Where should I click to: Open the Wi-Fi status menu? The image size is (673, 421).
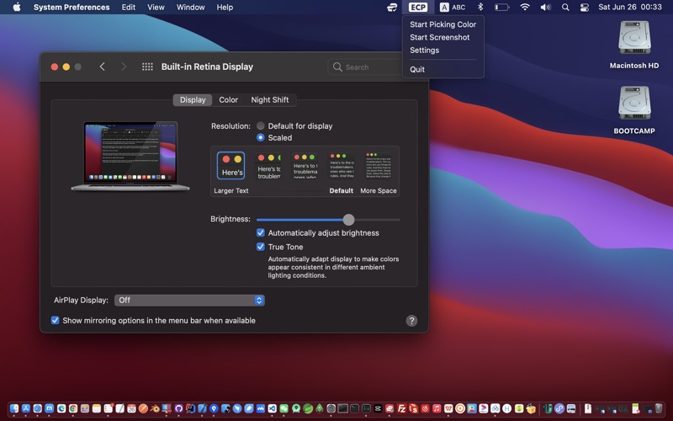click(524, 7)
